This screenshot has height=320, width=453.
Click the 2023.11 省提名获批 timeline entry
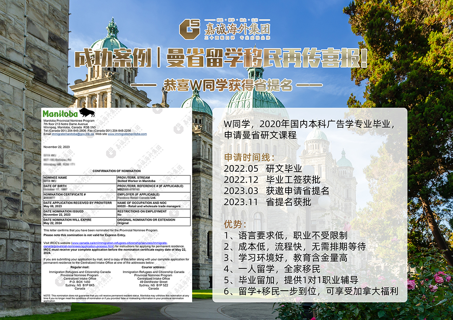[x=268, y=202]
